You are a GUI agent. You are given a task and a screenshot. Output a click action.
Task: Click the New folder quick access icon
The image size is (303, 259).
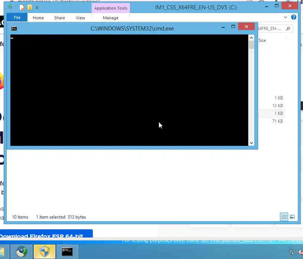click(x=30, y=7)
